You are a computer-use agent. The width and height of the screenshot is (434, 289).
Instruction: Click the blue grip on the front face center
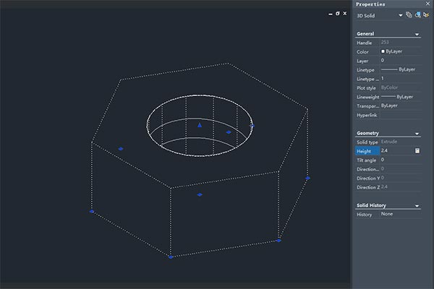click(x=200, y=194)
